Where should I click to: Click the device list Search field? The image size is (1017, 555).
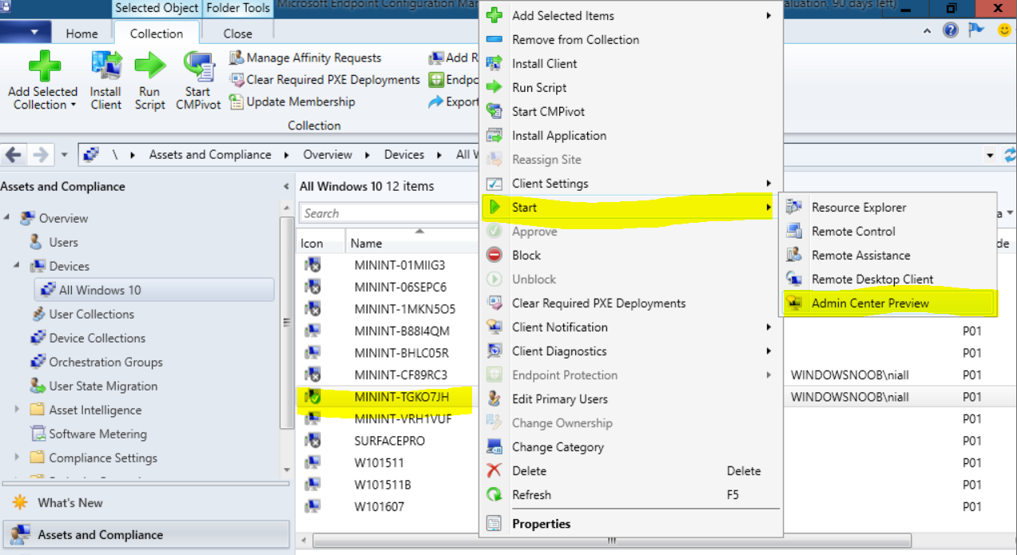click(389, 213)
